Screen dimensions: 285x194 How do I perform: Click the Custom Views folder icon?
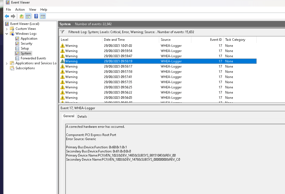click(x=12, y=29)
